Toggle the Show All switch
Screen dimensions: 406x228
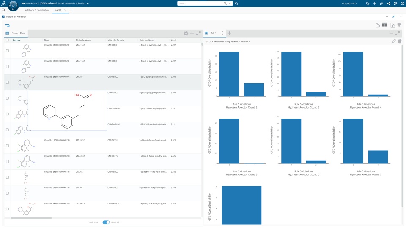[106, 223]
